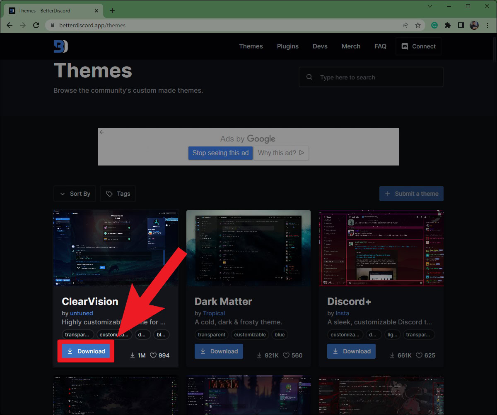The height and width of the screenshot is (415, 497).
Task: Open the tab search chevron in title bar
Action: click(x=430, y=6)
